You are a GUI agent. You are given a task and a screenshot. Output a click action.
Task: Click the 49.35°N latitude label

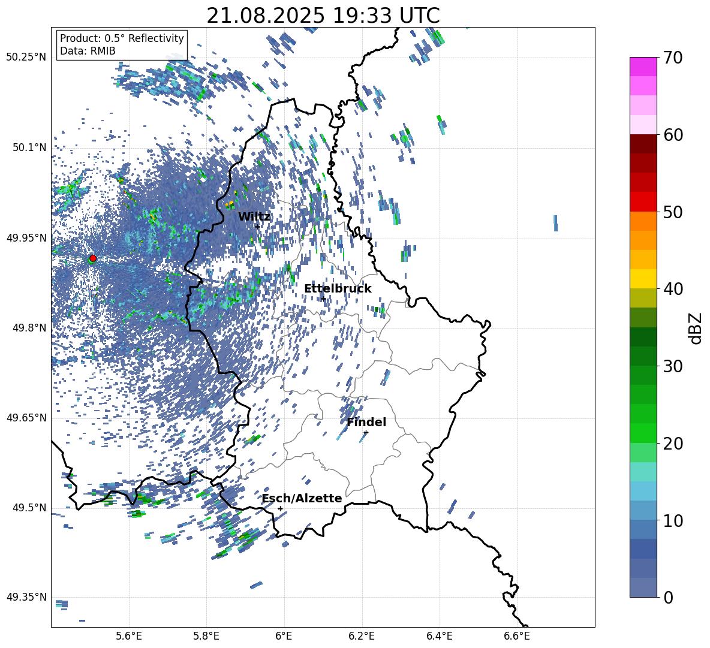point(26,597)
